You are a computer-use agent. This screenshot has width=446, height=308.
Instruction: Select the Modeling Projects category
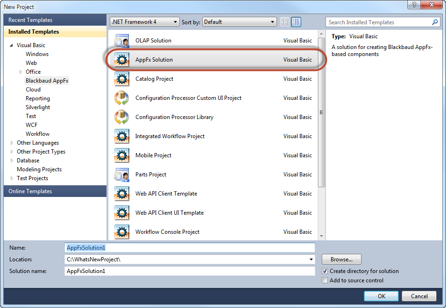point(39,169)
